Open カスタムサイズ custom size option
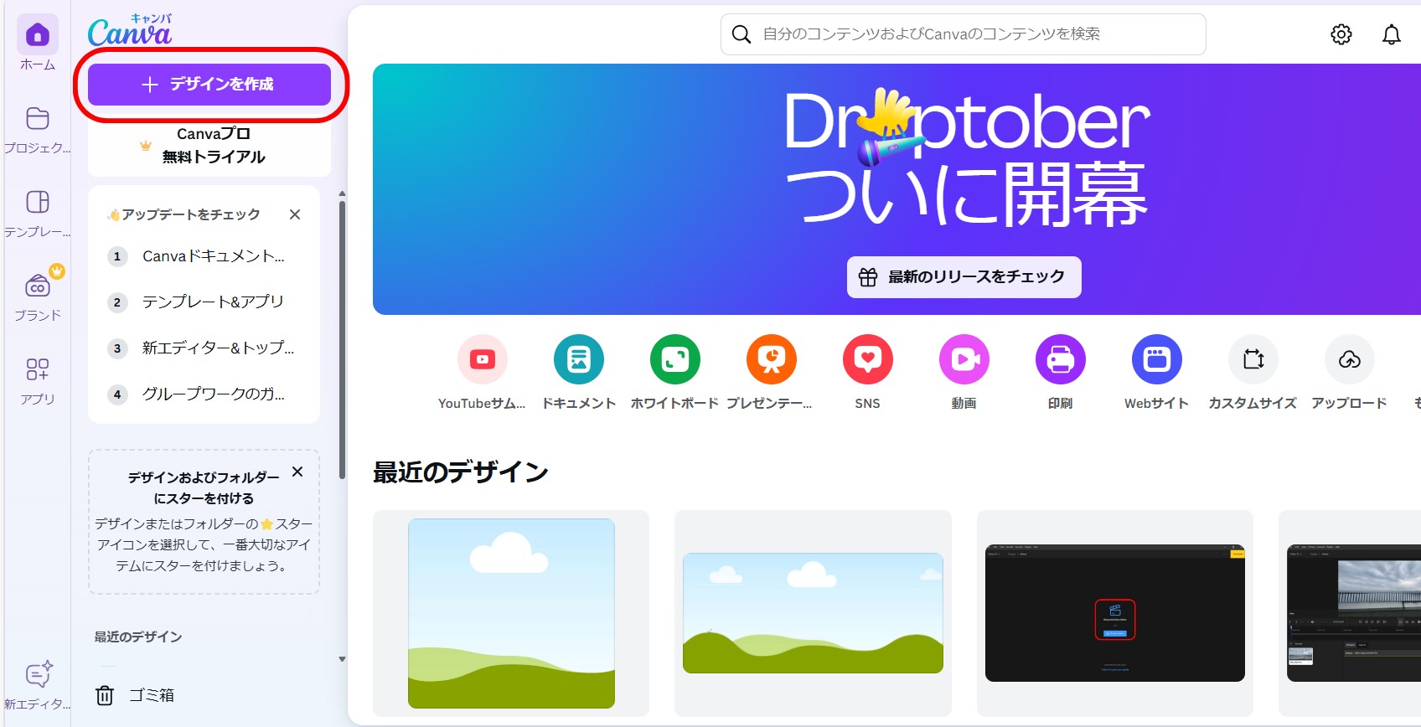Screen dimensions: 1421x727 [1253, 360]
